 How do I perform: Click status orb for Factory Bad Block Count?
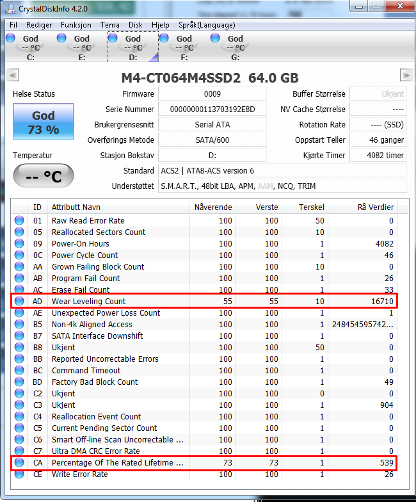[x=19, y=382]
